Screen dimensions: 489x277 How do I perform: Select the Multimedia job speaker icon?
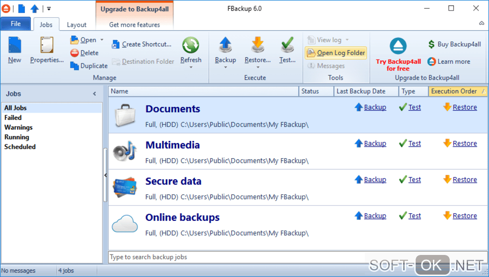(x=125, y=151)
